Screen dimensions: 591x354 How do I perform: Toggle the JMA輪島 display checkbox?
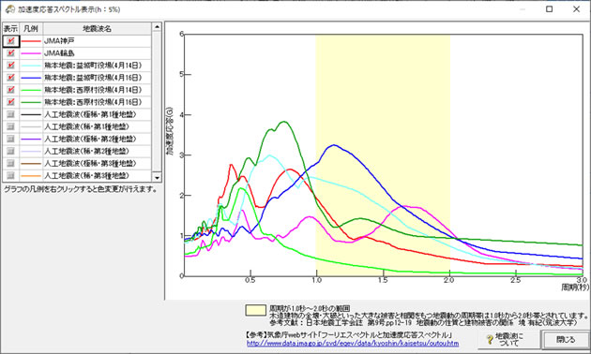coord(10,53)
